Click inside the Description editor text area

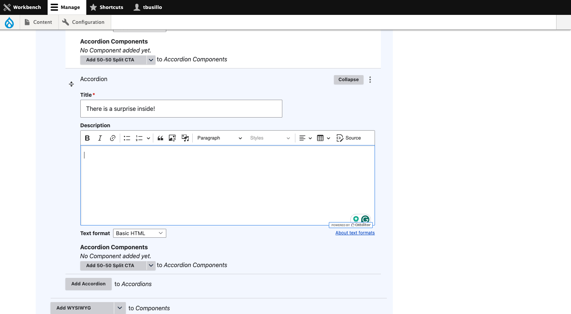(228, 185)
